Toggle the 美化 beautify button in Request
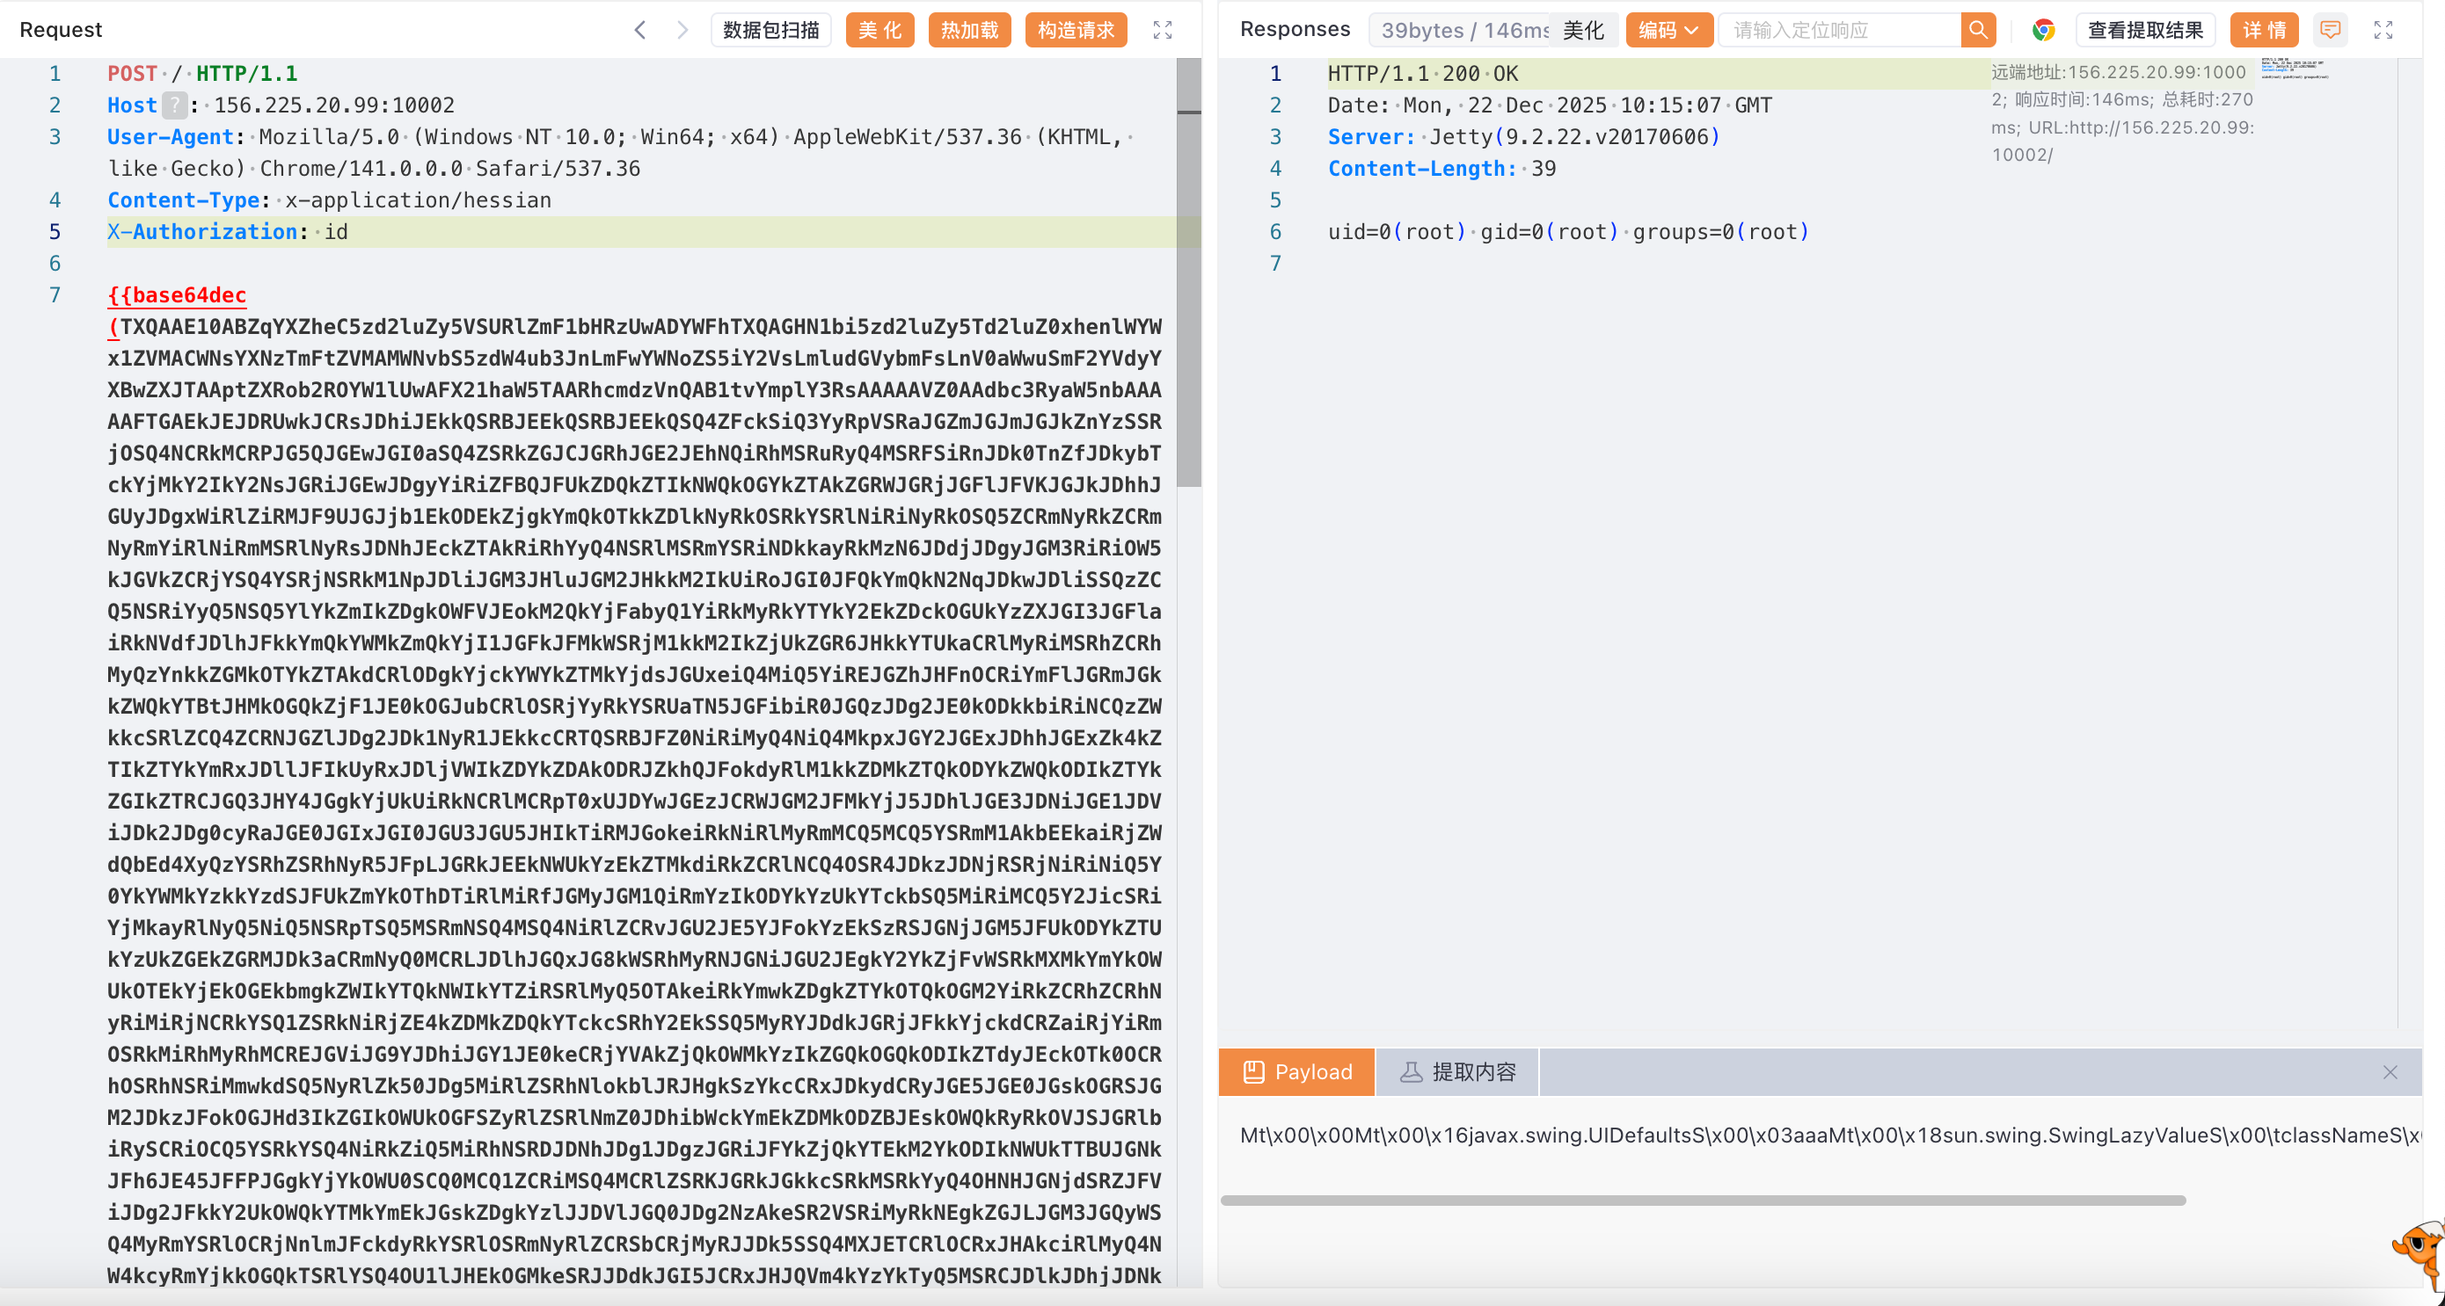The width and height of the screenshot is (2445, 1306). point(879,29)
